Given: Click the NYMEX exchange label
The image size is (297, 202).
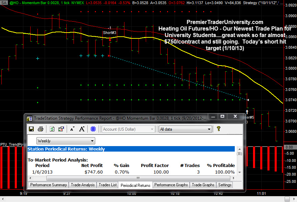Looking at the screenshot, I should (x=78, y=3).
